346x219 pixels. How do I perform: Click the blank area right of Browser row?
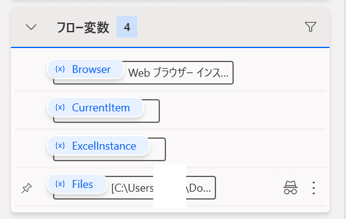tap(279, 72)
